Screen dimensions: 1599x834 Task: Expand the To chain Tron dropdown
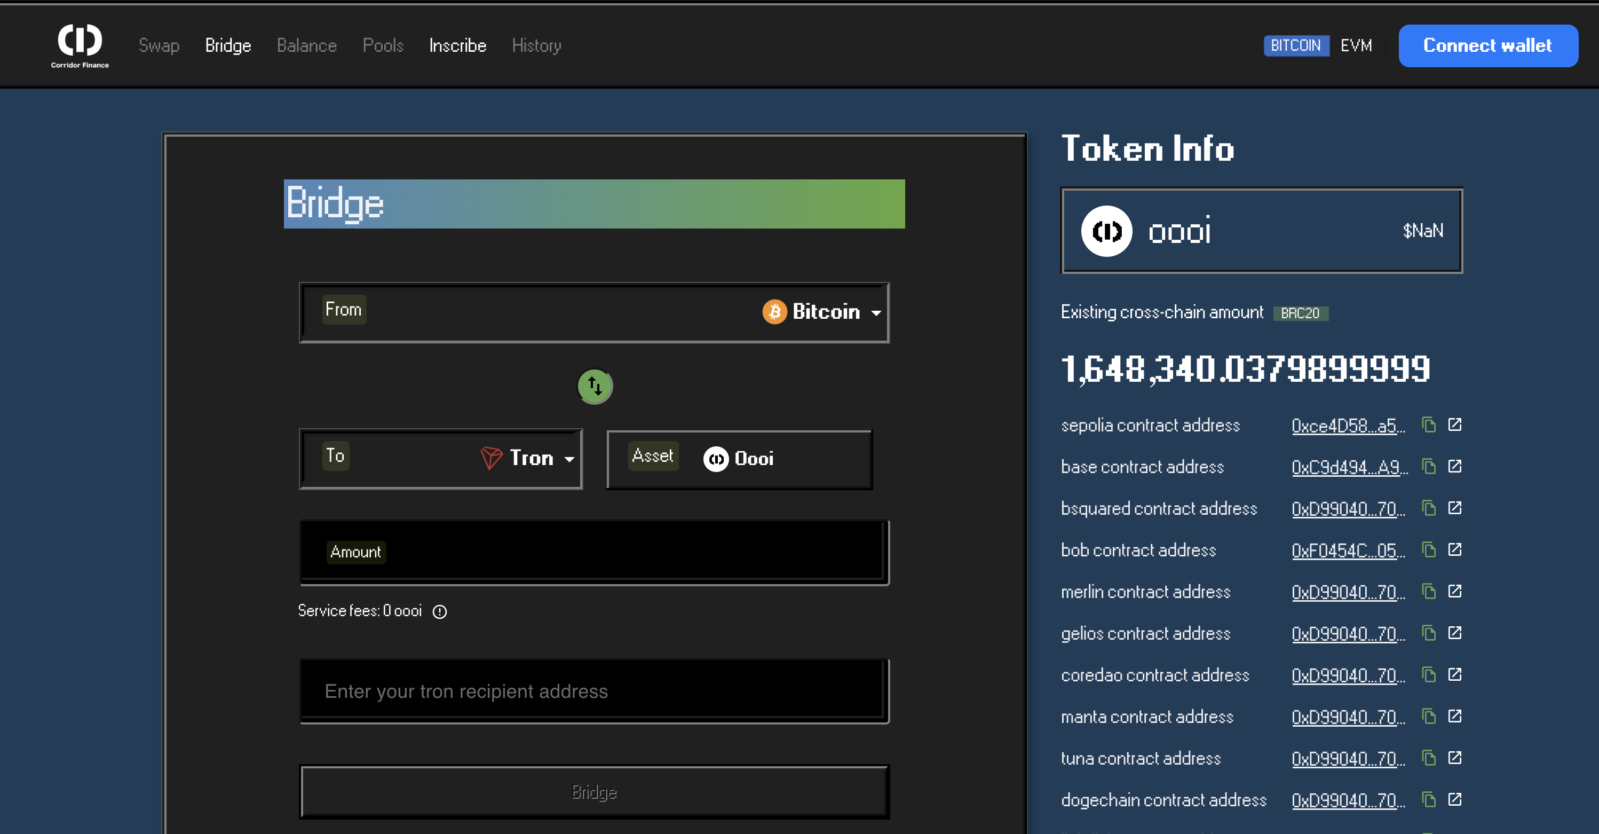(528, 458)
